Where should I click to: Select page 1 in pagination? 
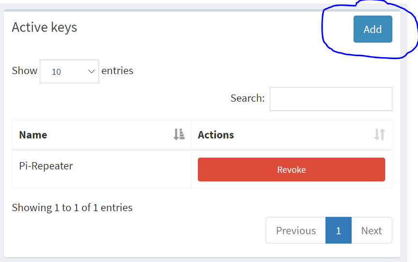point(338,231)
